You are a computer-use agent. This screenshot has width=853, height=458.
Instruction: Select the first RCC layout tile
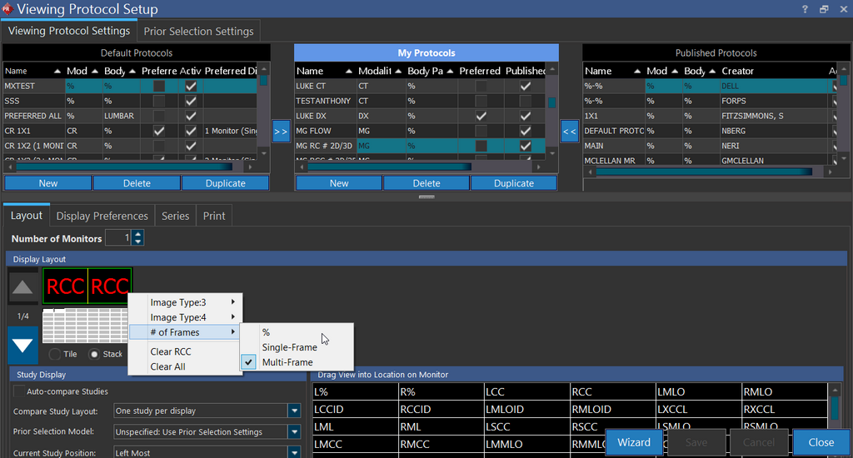(66, 286)
